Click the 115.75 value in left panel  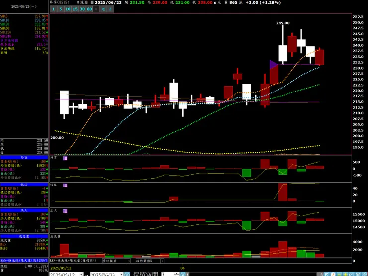click(40, 48)
